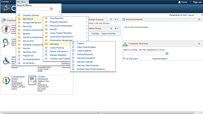The width and height of the screenshot is (203, 114).
Task: Click the Time reporting person icon
Action: coord(6,29)
